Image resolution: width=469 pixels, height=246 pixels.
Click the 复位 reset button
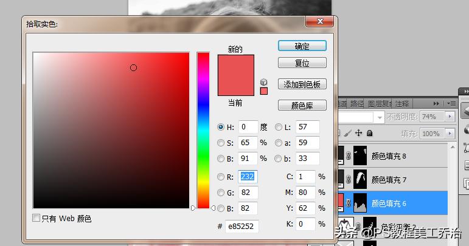(302, 63)
